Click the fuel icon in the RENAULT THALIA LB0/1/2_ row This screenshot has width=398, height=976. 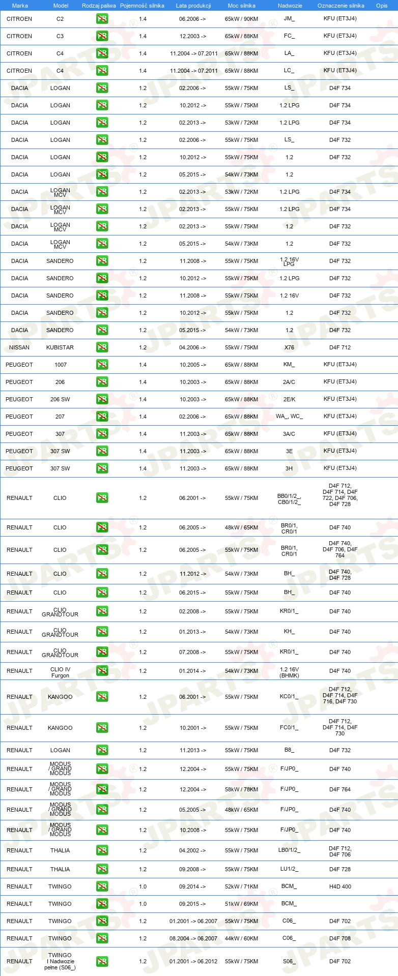pyautogui.click(x=102, y=850)
